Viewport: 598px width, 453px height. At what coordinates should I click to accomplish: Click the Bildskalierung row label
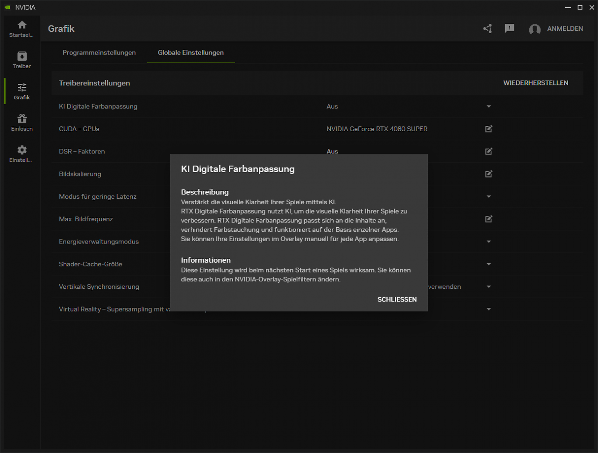point(80,174)
